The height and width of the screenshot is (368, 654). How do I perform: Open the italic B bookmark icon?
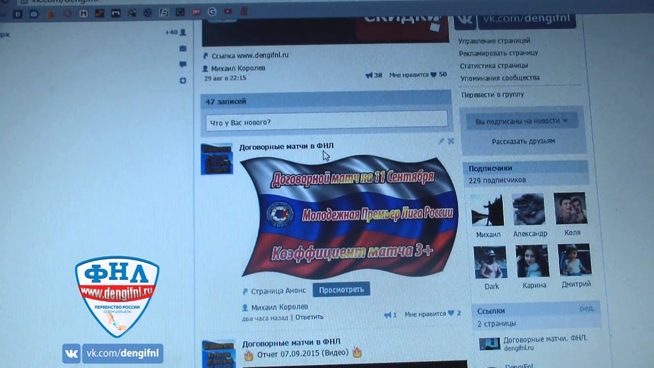[164, 12]
